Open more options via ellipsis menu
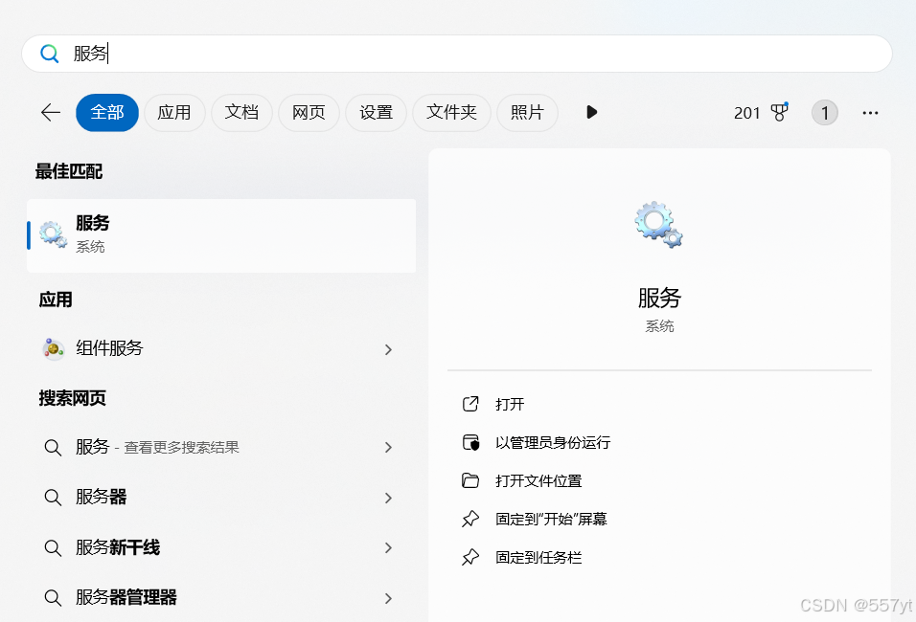The width and height of the screenshot is (916, 622). 870,113
